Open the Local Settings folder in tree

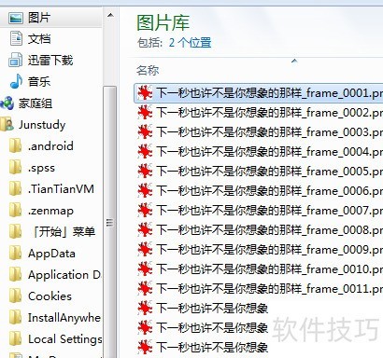(x=64, y=339)
